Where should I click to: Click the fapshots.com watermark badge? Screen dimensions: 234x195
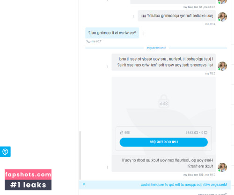pos(28,174)
